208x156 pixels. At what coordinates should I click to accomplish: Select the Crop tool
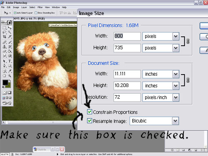point(5,37)
